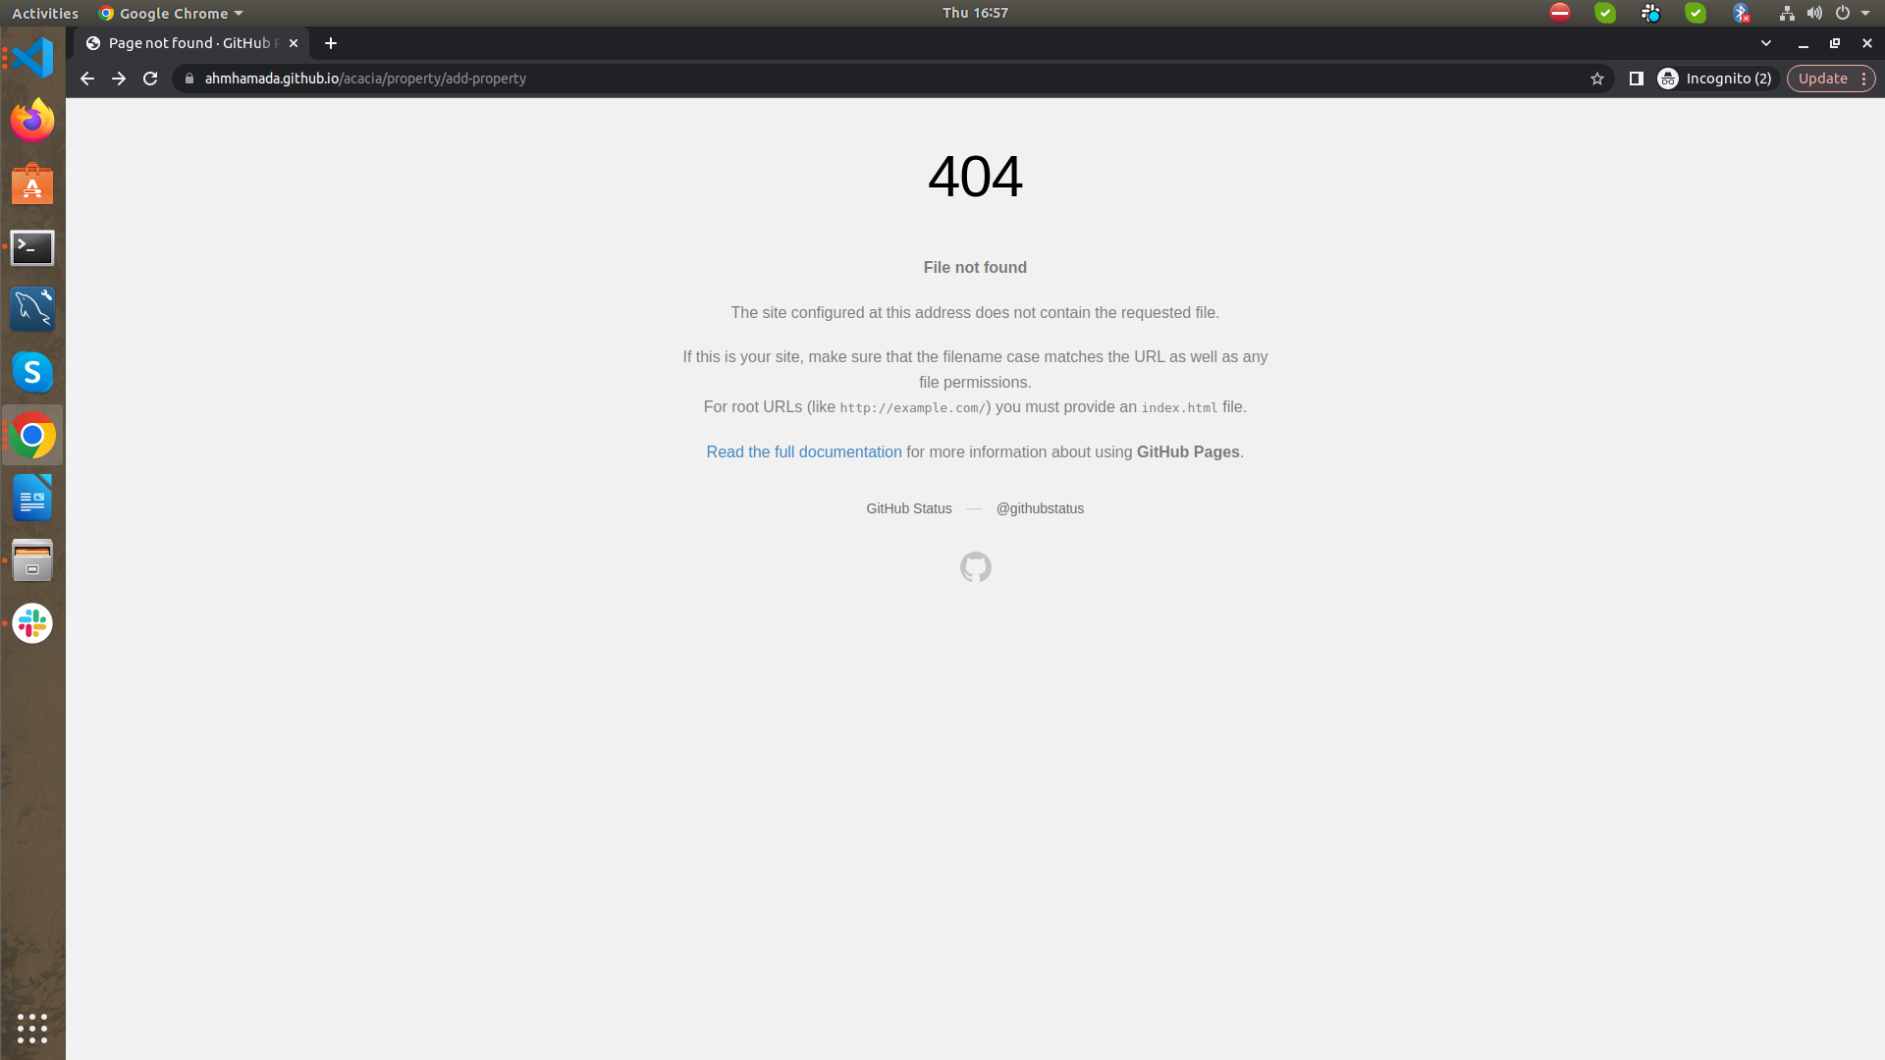Click the second green check tray icon

tap(1696, 13)
